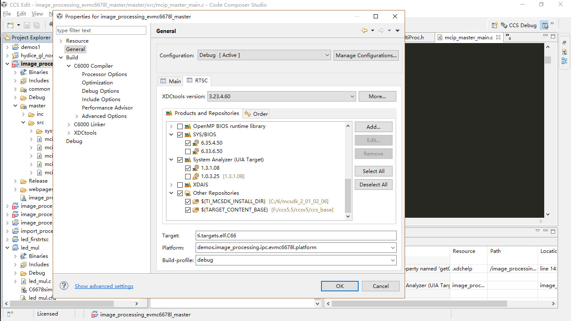
Task: Open the help icon in Properties dialog
Action: [x=64, y=285]
